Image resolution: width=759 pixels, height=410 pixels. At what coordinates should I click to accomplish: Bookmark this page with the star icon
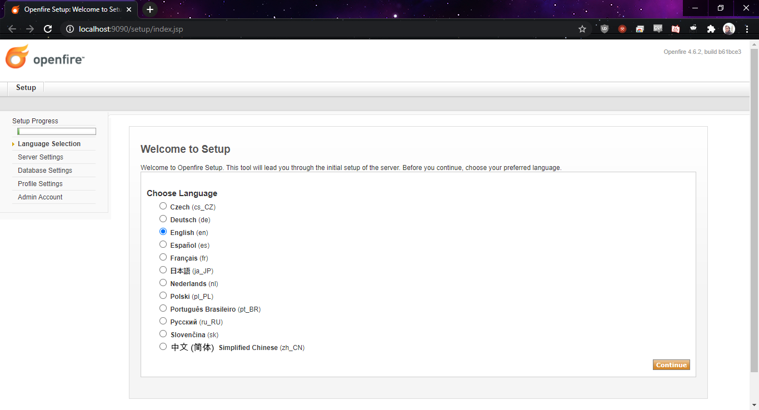pos(582,29)
